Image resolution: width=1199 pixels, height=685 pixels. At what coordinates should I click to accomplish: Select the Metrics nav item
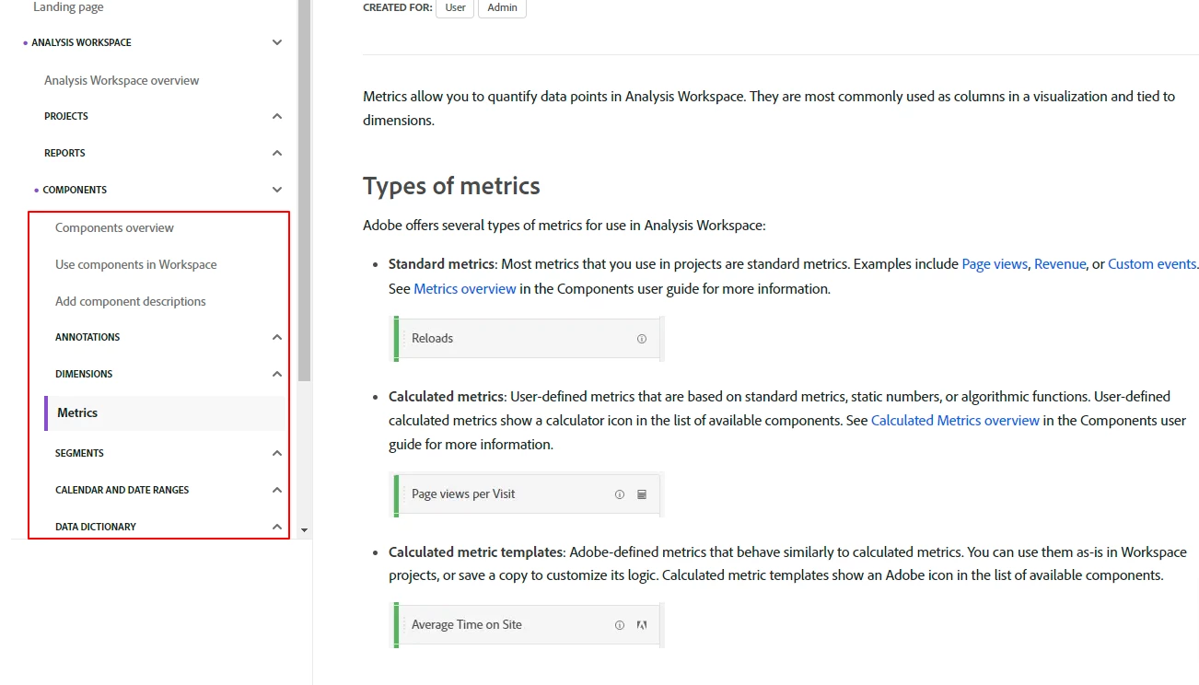(x=166, y=413)
